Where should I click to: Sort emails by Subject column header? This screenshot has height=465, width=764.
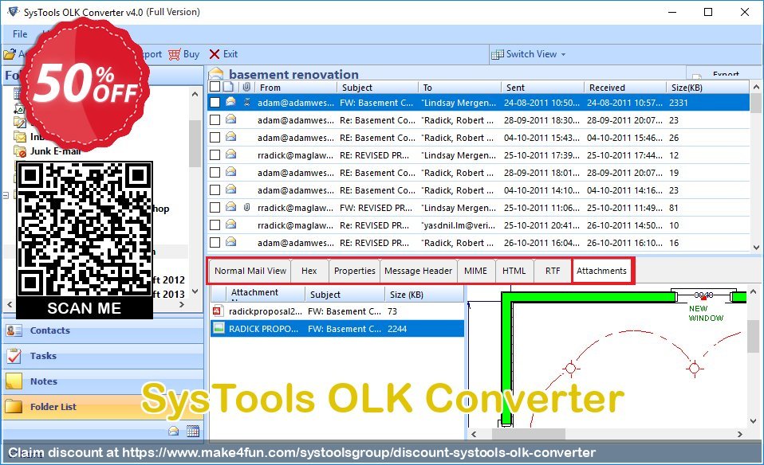click(x=378, y=88)
